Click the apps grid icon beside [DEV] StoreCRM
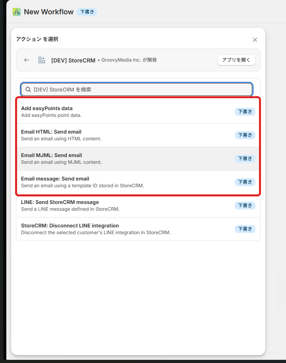The width and height of the screenshot is (286, 363). pos(42,60)
